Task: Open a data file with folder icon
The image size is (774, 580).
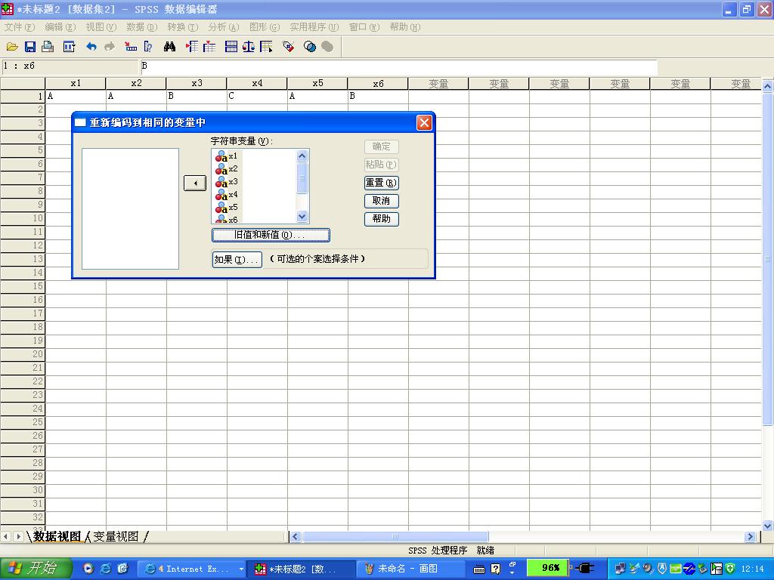Action: tap(12, 47)
